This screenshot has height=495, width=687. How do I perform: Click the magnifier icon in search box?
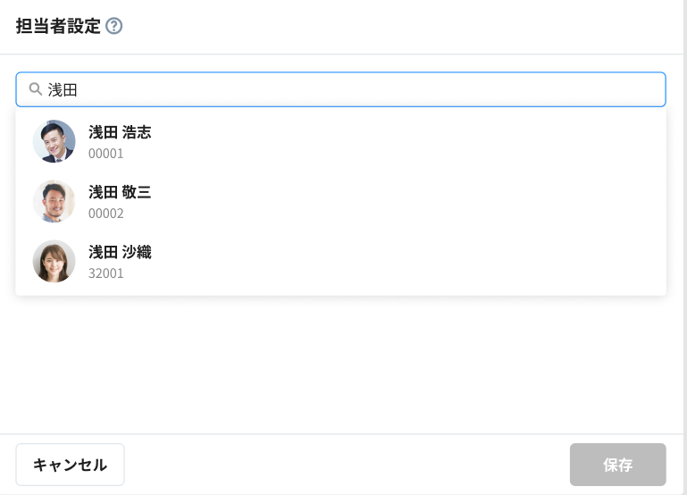pos(36,89)
